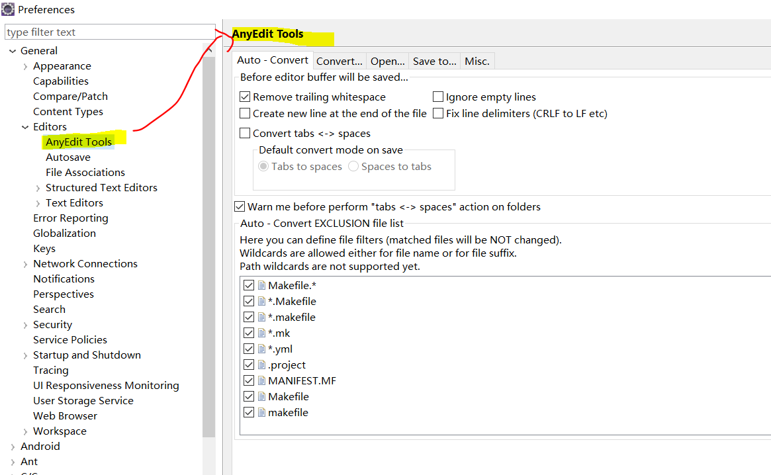Expand the Android preferences node
Screen dimensions: 771x475
(x=13, y=447)
